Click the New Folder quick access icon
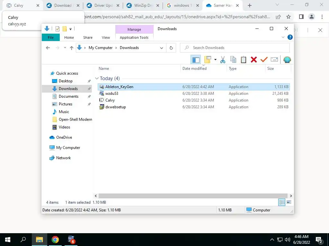The image size is (329, 246). coord(65,29)
